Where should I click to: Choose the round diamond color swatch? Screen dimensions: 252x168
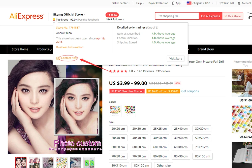tap(130, 111)
